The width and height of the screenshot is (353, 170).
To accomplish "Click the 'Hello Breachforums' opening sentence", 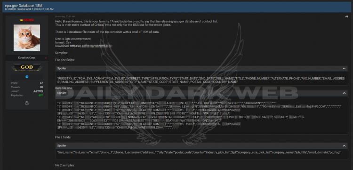I will (136, 21).
